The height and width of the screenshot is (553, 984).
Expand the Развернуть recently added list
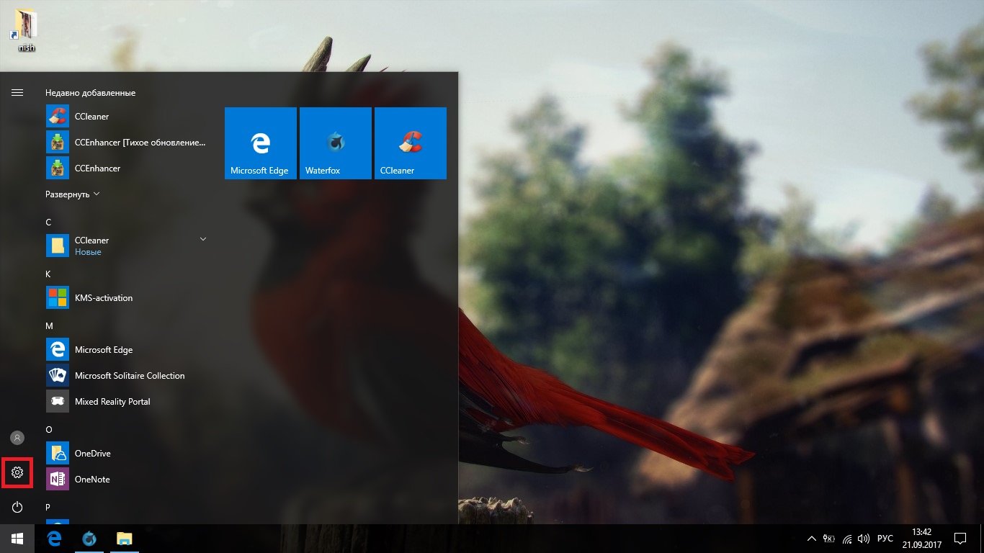tap(73, 194)
